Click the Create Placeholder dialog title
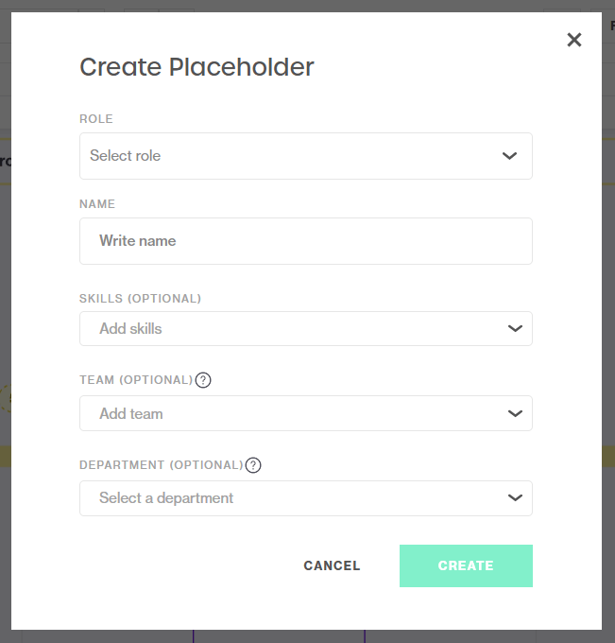Screen dimensions: 615x643 pos(196,67)
